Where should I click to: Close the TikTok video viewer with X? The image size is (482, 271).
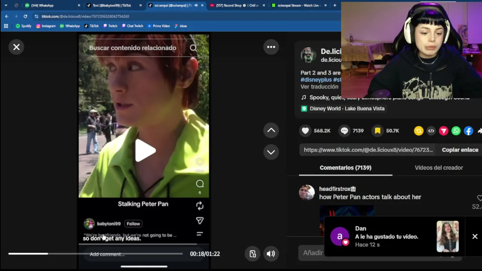tap(17, 47)
